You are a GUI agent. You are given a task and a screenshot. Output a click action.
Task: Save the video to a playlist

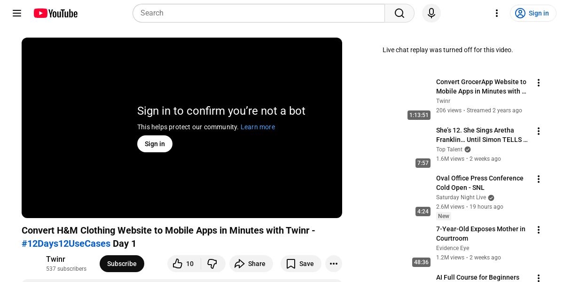(x=301, y=264)
